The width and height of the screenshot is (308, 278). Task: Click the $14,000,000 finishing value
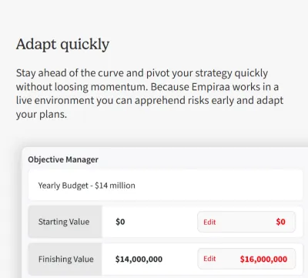point(139,259)
